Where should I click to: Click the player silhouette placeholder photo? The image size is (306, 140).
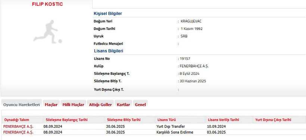click(48, 32)
